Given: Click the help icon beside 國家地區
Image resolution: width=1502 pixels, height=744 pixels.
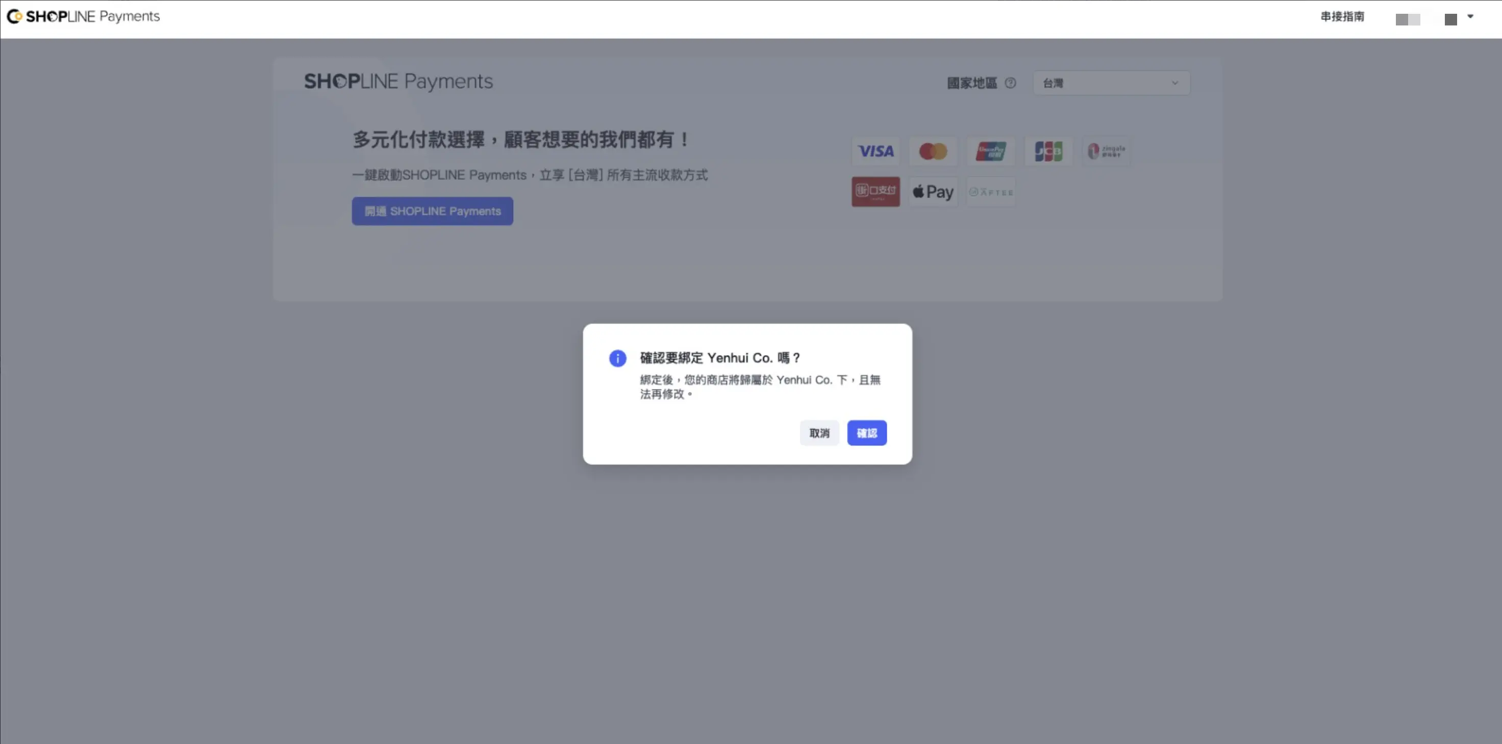Looking at the screenshot, I should (x=1011, y=83).
